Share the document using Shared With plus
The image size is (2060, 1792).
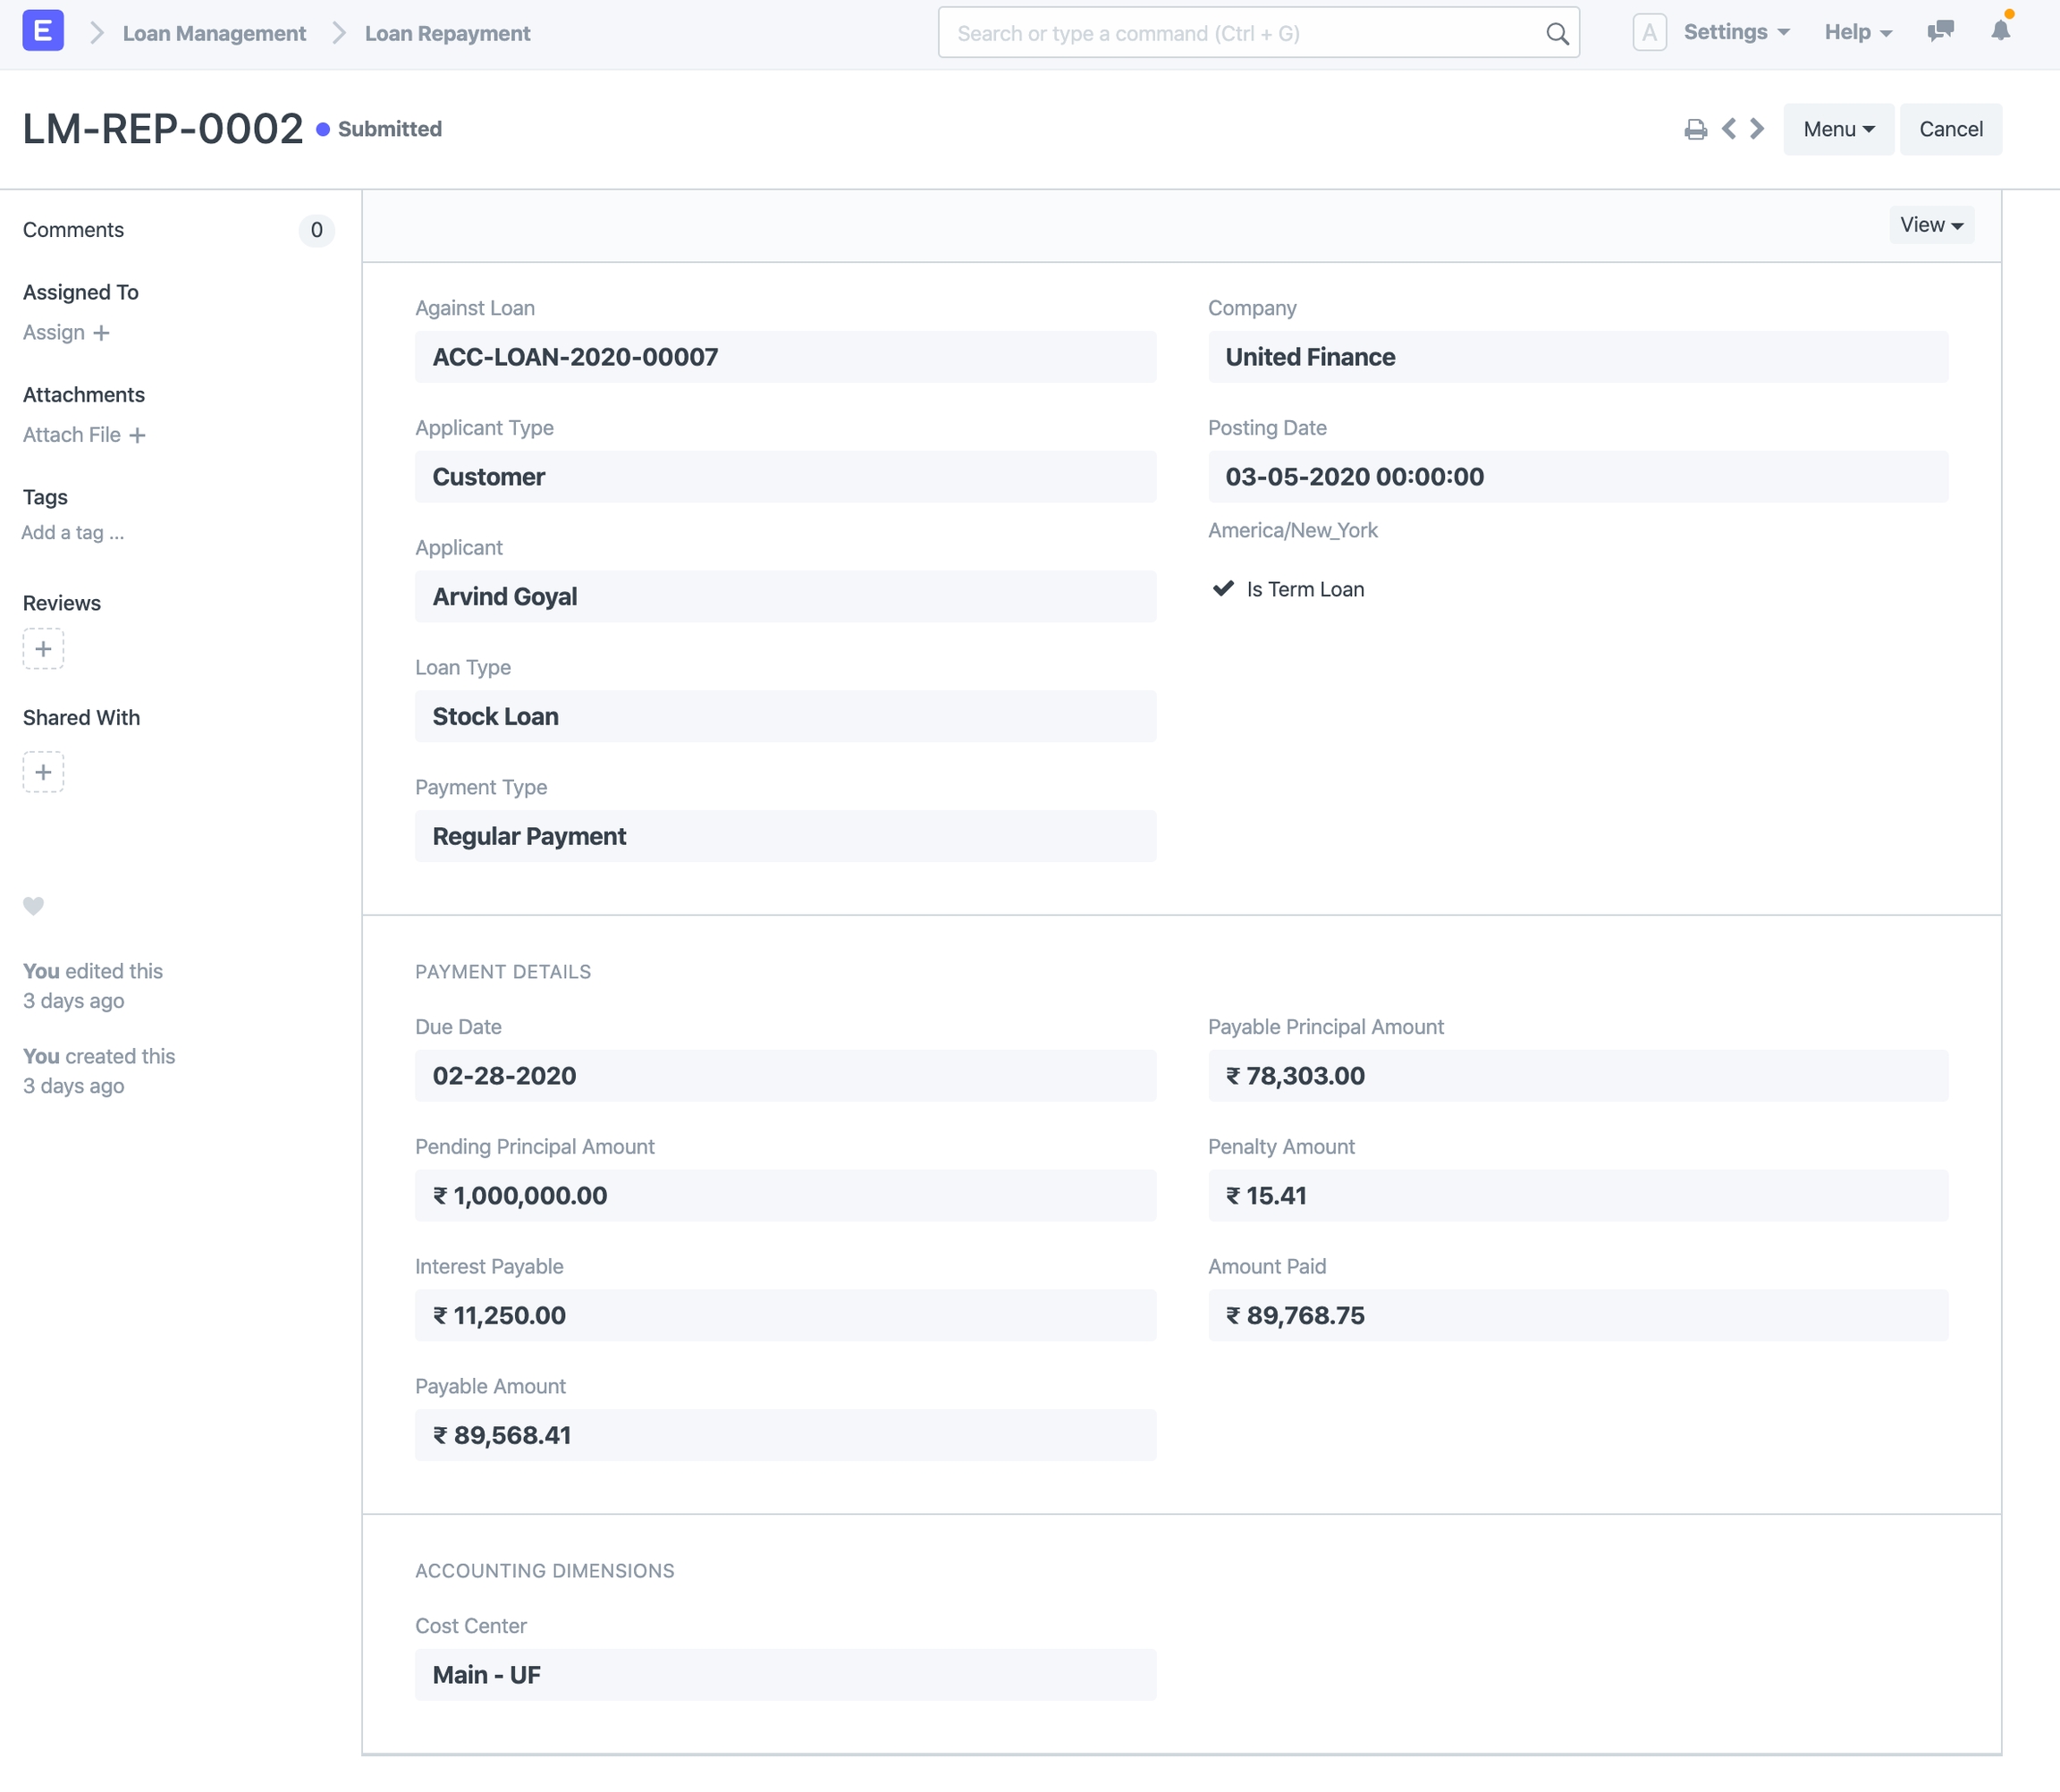(43, 772)
